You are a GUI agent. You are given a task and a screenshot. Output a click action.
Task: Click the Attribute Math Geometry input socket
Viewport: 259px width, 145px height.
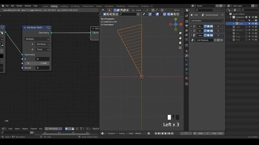[x=22, y=55]
